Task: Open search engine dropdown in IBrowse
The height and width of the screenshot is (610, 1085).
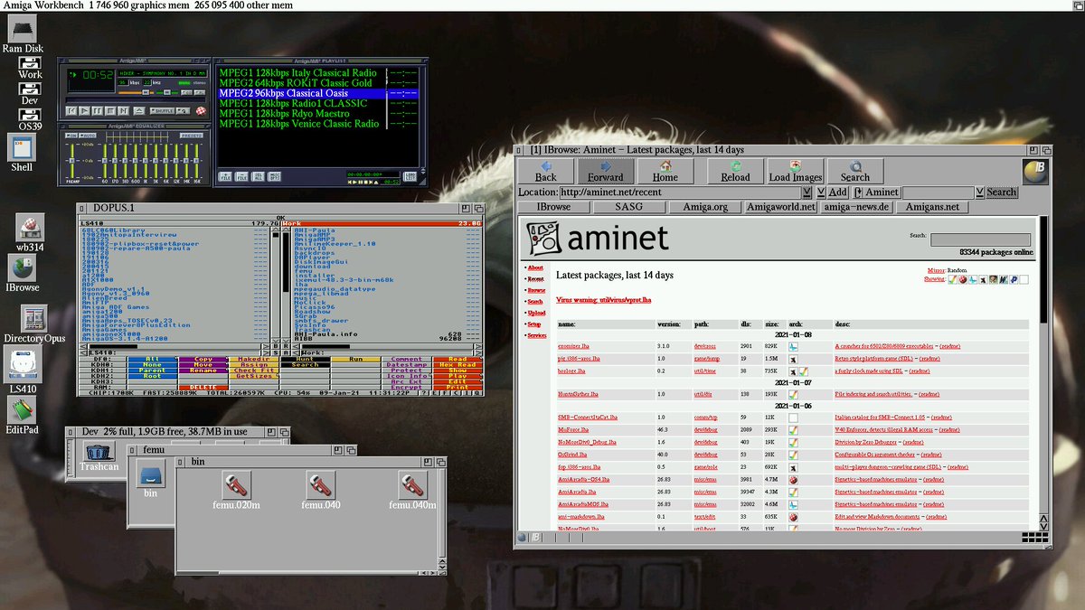Action: pos(980,192)
